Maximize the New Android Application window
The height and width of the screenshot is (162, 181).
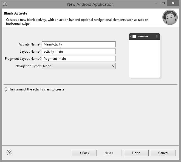(163, 3)
